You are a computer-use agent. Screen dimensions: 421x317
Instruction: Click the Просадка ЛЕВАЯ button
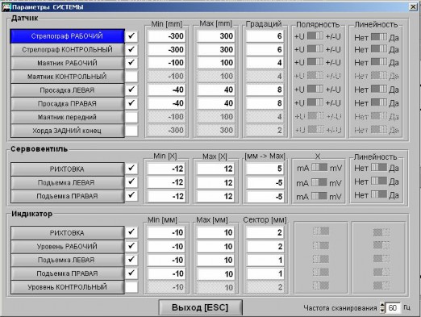tap(67, 90)
